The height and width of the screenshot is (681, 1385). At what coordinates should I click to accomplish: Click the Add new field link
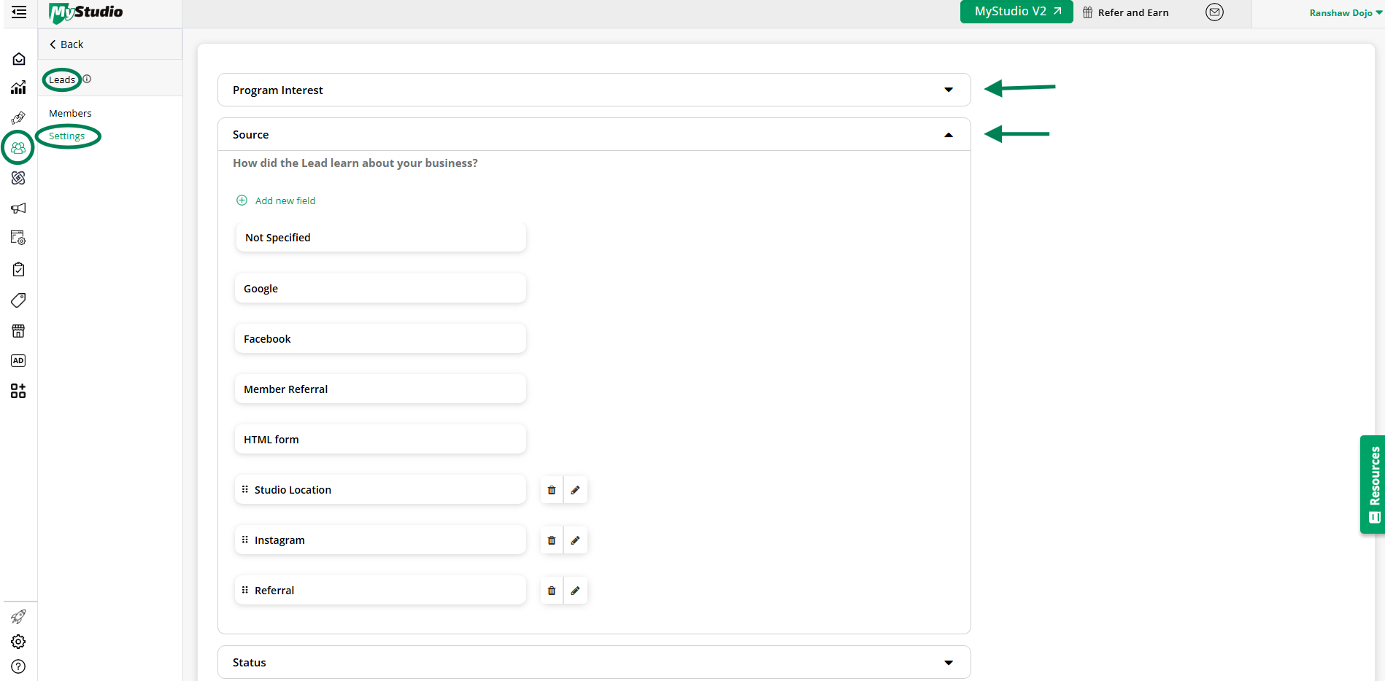point(285,201)
